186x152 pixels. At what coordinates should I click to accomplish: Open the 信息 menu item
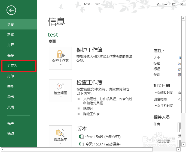pos(19,24)
